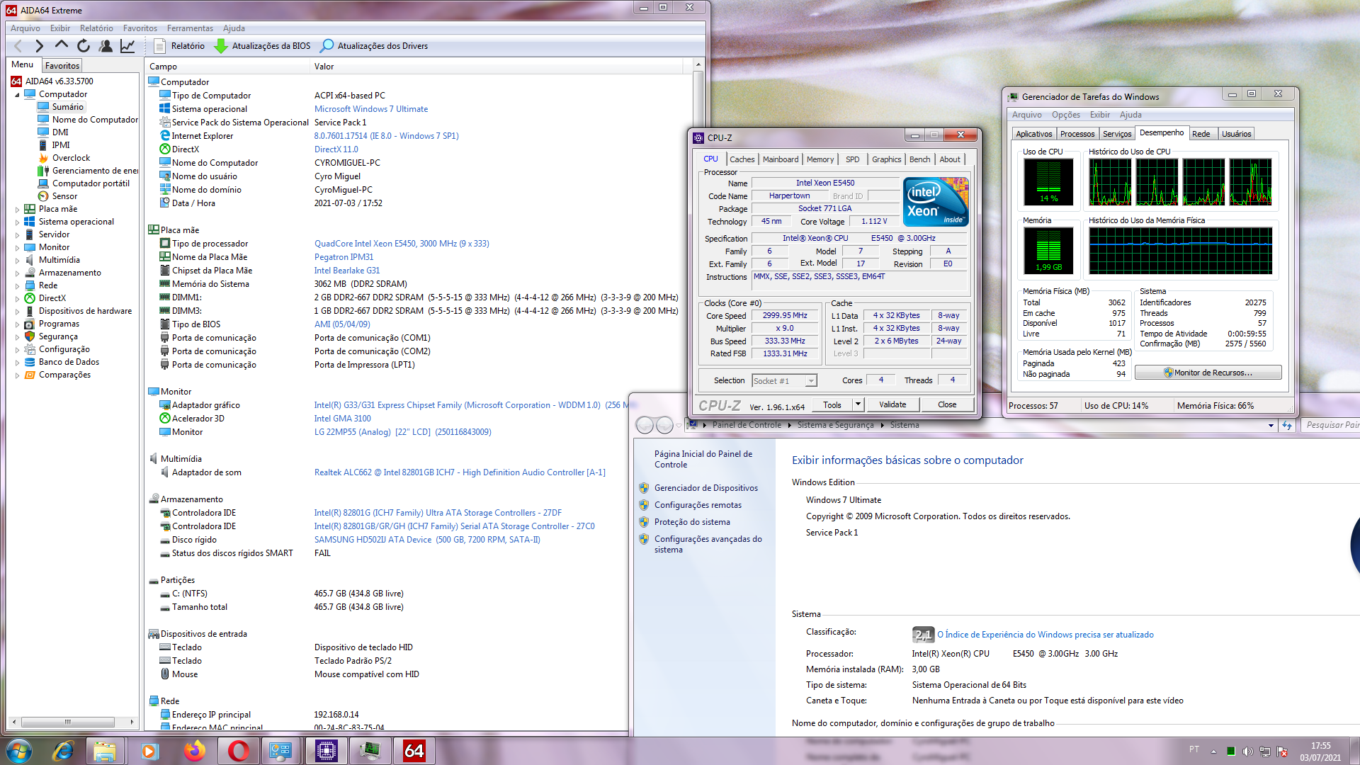This screenshot has width=1360, height=765.
Task: Open Overclock page in AIDA64 tree
Action: tap(71, 158)
